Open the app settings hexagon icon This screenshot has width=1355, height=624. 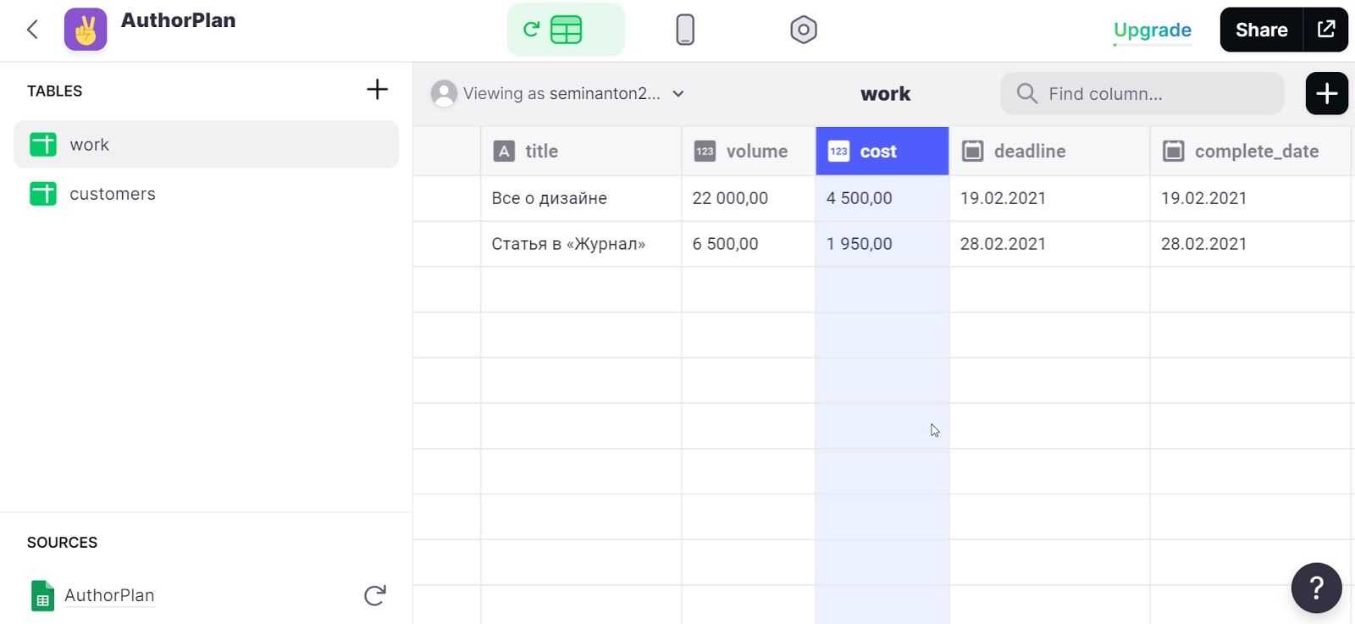803,30
